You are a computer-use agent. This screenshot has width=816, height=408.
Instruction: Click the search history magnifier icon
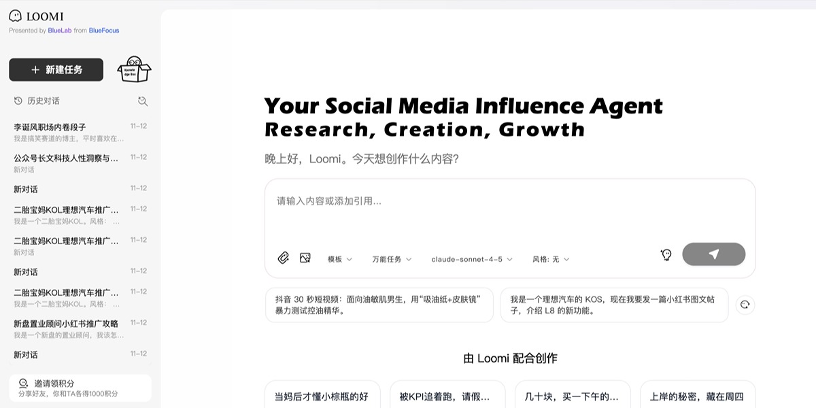coord(142,101)
